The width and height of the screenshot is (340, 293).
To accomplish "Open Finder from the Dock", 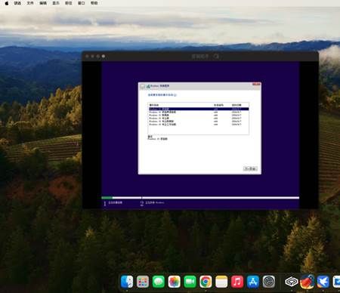I will pos(127,282).
